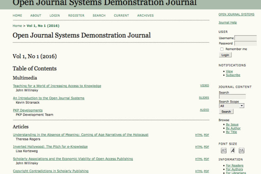Click PKP Development Team author text

pyautogui.click(x=34, y=115)
